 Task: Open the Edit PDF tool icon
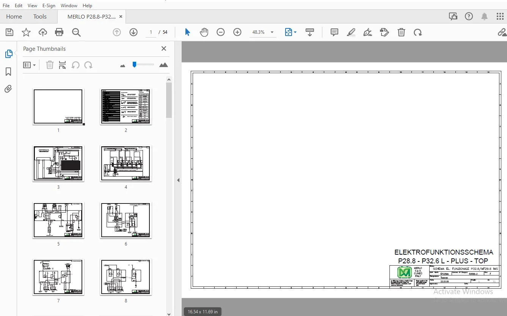click(x=385, y=32)
